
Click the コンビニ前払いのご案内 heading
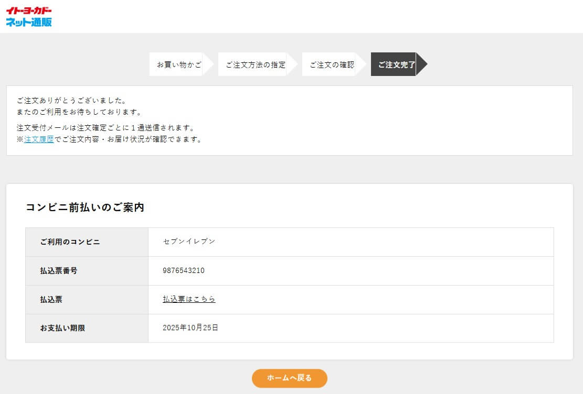pos(84,207)
